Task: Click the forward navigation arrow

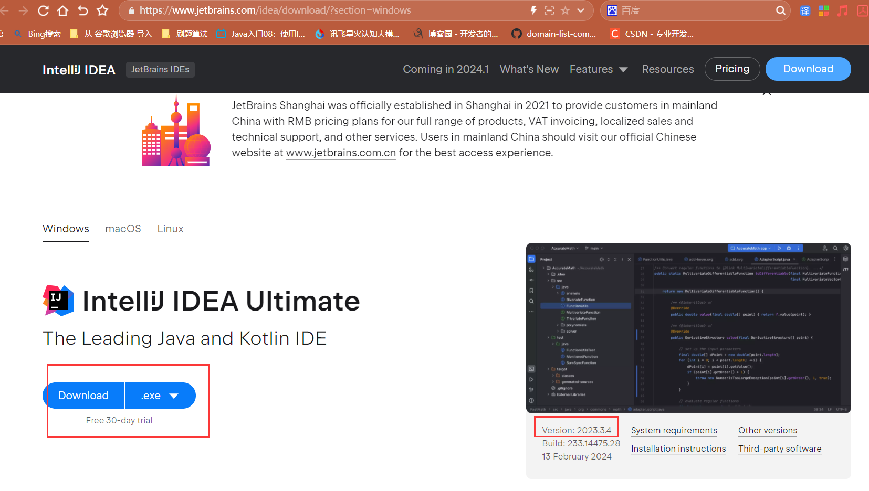Action: (23, 10)
